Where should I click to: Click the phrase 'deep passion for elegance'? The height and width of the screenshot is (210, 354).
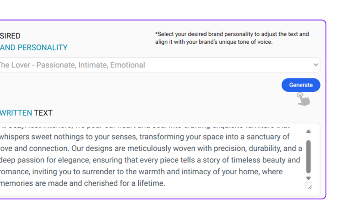coord(44,160)
